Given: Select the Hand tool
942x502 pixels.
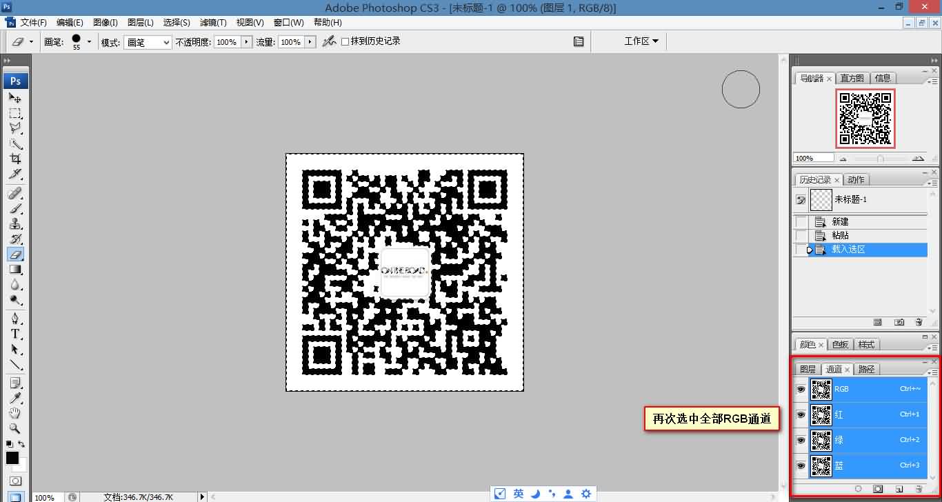Looking at the screenshot, I should (15, 413).
